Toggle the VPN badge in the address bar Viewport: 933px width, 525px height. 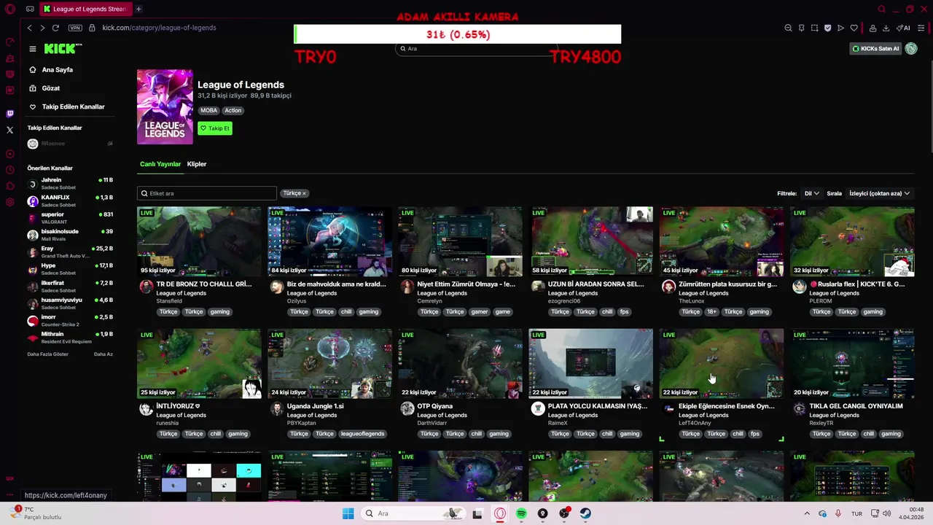click(75, 28)
